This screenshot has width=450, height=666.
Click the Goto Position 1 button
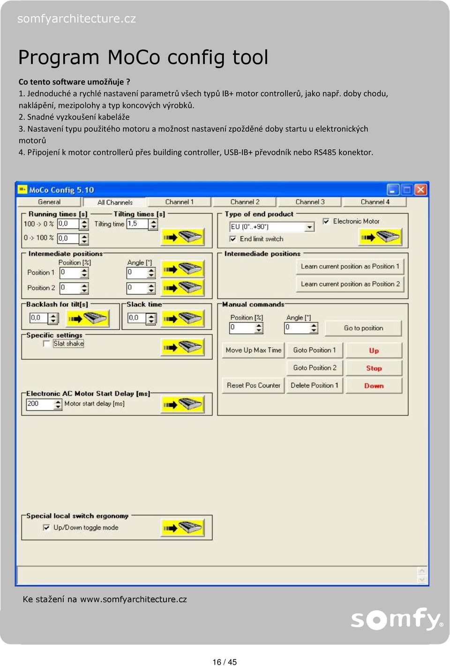click(x=315, y=350)
